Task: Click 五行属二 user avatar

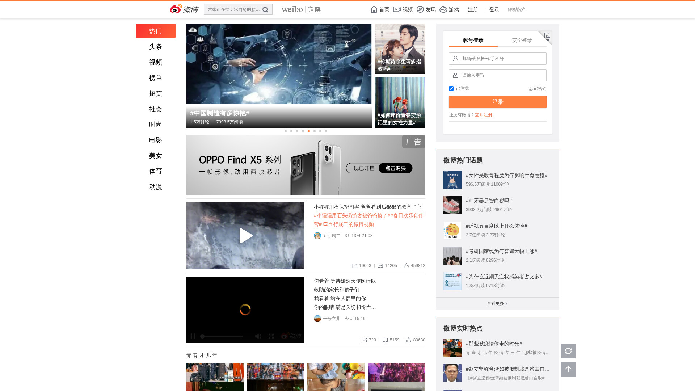Action: point(317,236)
